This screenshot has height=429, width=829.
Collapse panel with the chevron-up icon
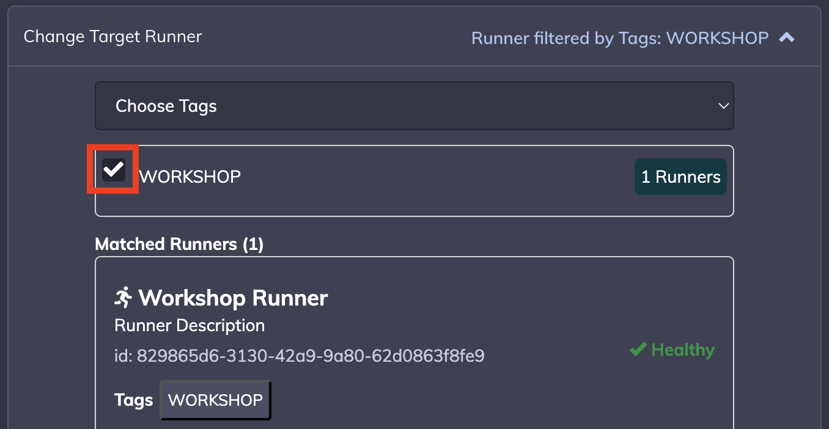tap(787, 38)
